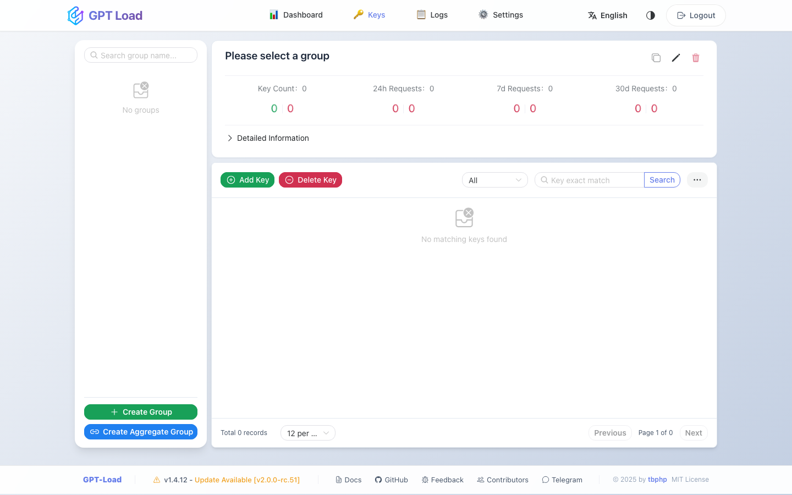Click the Search button for keys

pyautogui.click(x=662, y=180)
